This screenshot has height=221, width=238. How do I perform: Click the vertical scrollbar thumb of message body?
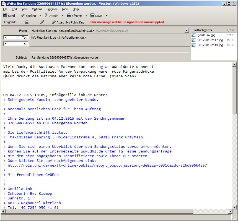(234, 91)
